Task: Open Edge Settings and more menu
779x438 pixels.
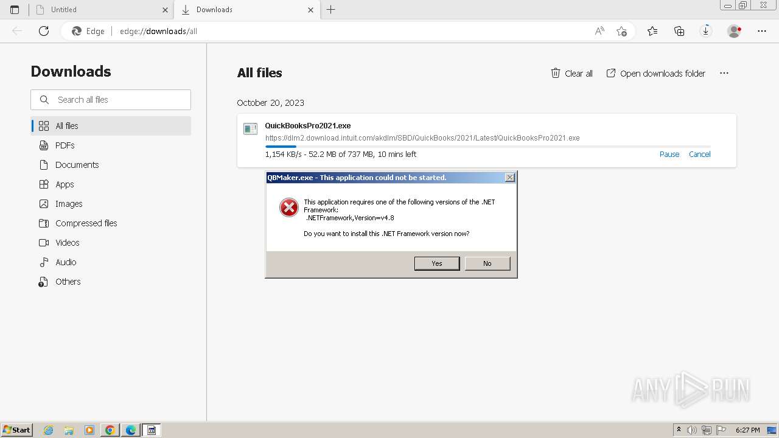Action: point(762,31)
